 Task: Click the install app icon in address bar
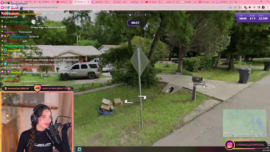coord(230,8)
